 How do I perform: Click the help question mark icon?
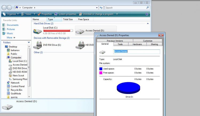(x=147, y=14)
